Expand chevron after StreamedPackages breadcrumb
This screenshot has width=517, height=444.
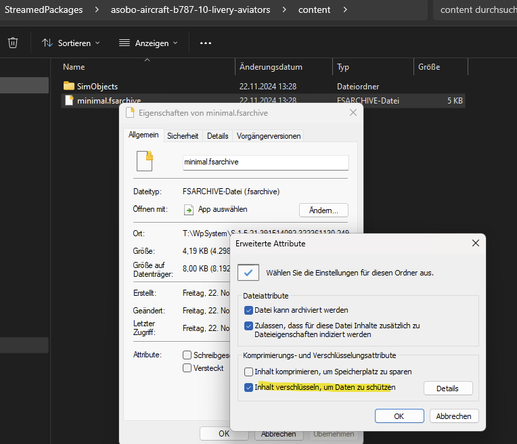point(97,9)
